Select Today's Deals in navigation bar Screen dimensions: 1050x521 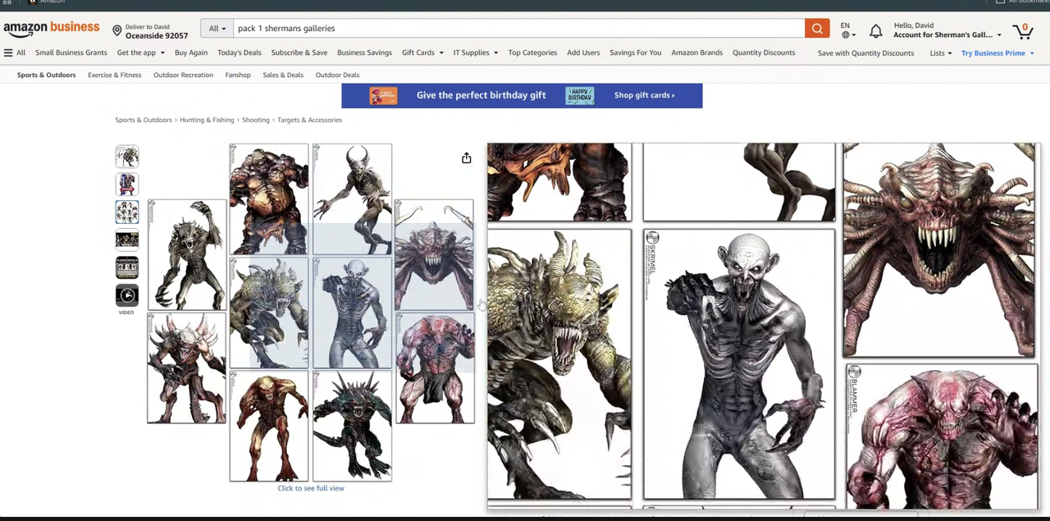(239, 53)
